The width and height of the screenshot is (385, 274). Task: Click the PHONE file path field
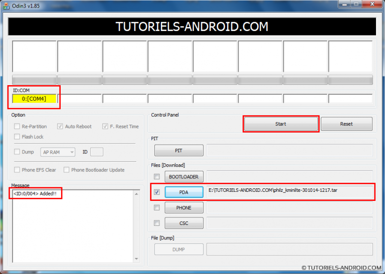point(290,207)
